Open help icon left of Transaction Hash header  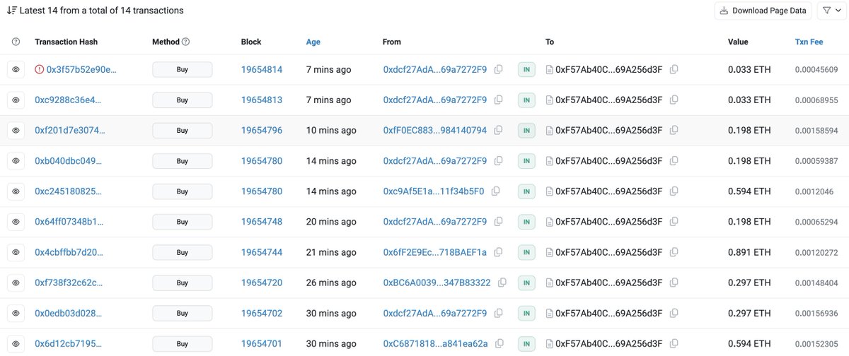(x=16, y=42)
